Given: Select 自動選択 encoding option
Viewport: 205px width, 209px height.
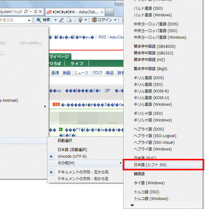Looking at the screenshot, I should point(86,140).
